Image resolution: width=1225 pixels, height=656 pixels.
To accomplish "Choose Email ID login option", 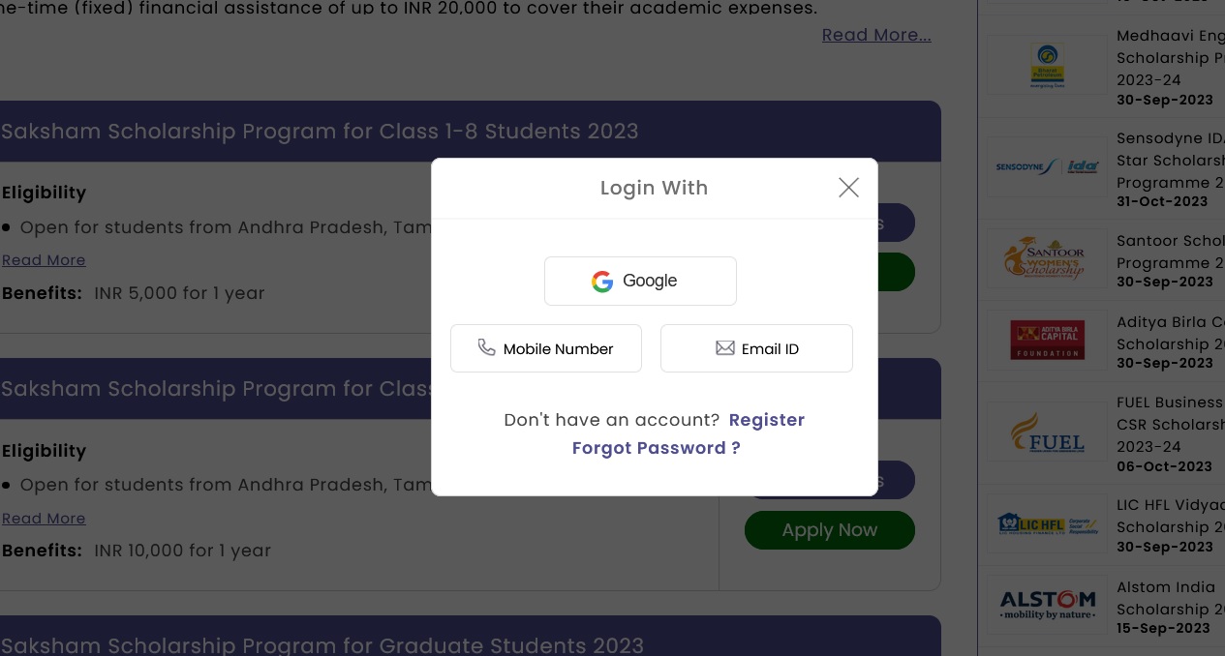I will coord(756,348).
